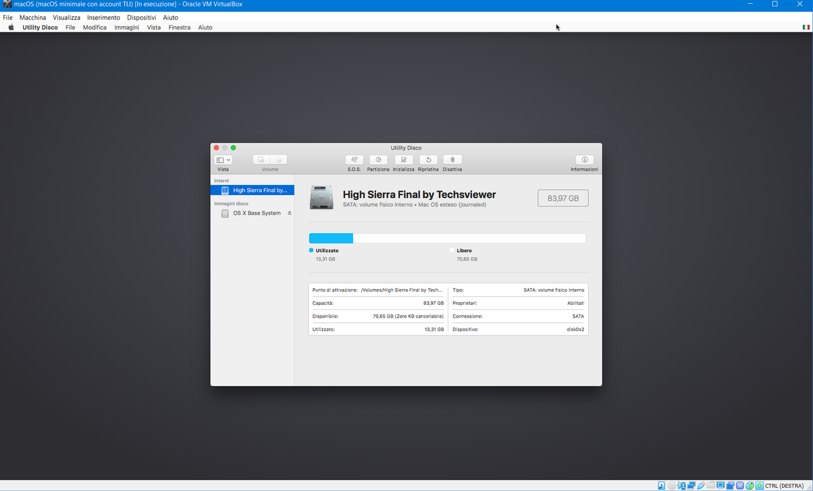813x491 pixels.
Task: Open VirtualBox File menu
Action: pos(8,18)
